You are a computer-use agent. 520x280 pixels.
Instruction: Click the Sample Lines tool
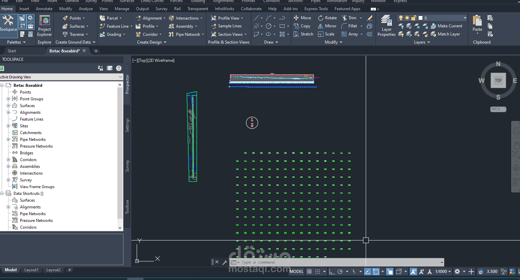(x=226, y=26)
